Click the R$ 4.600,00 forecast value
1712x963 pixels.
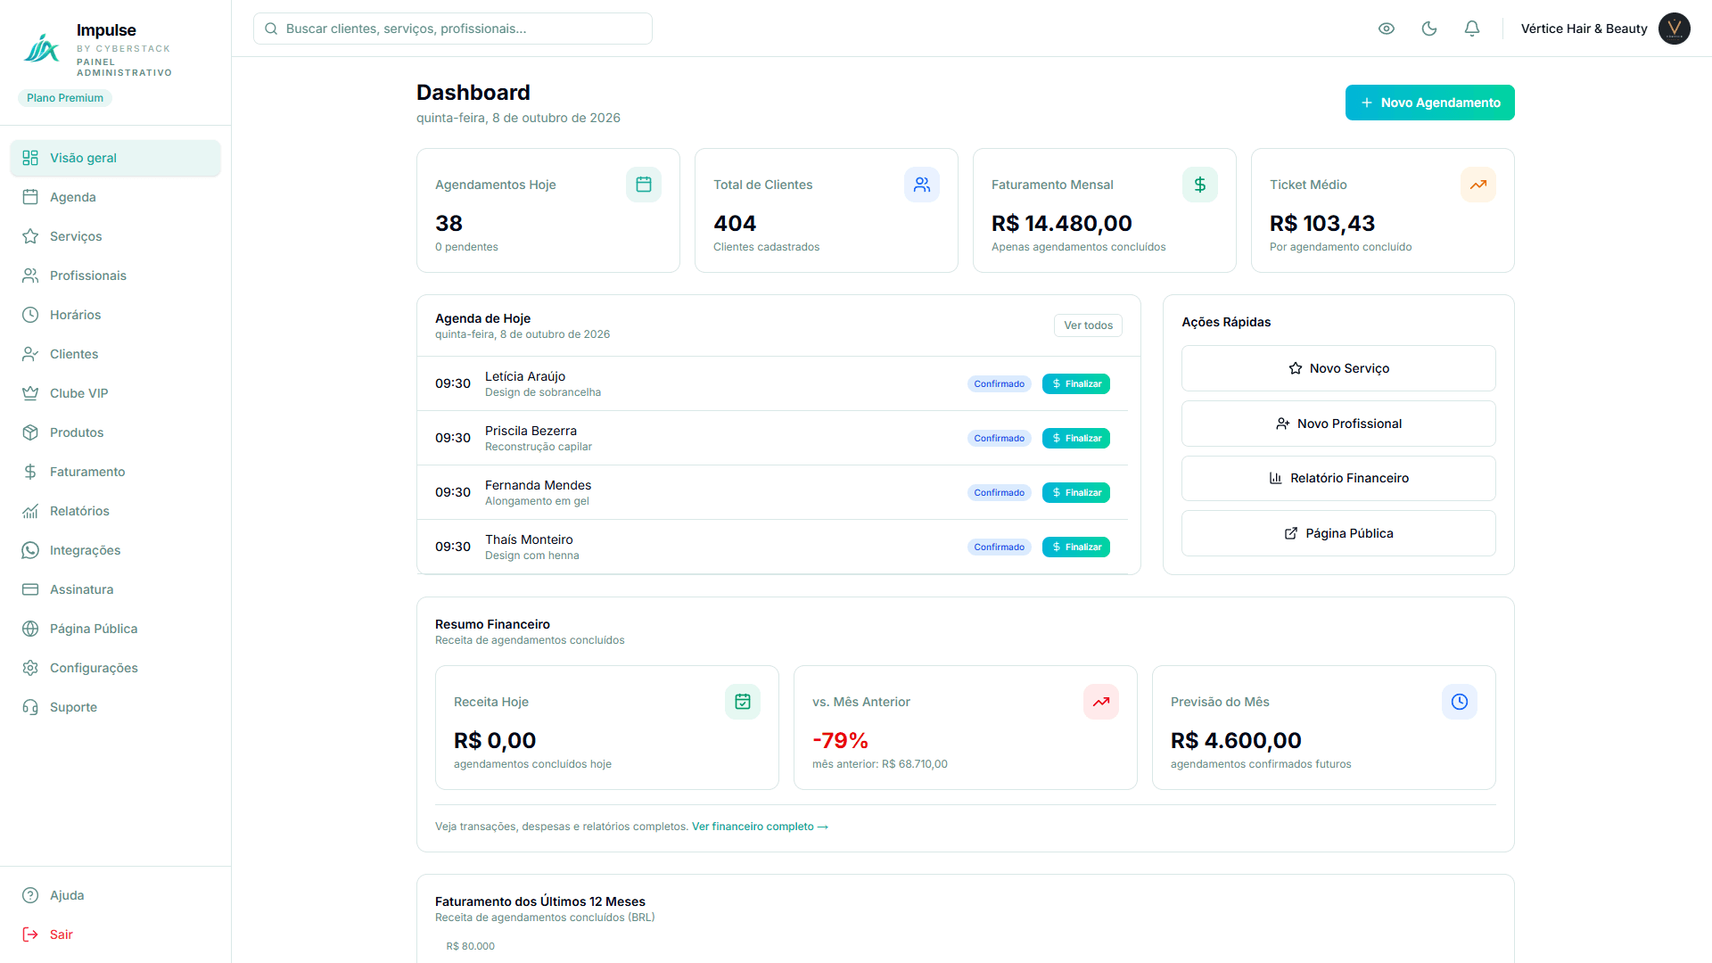[1236, 740]
